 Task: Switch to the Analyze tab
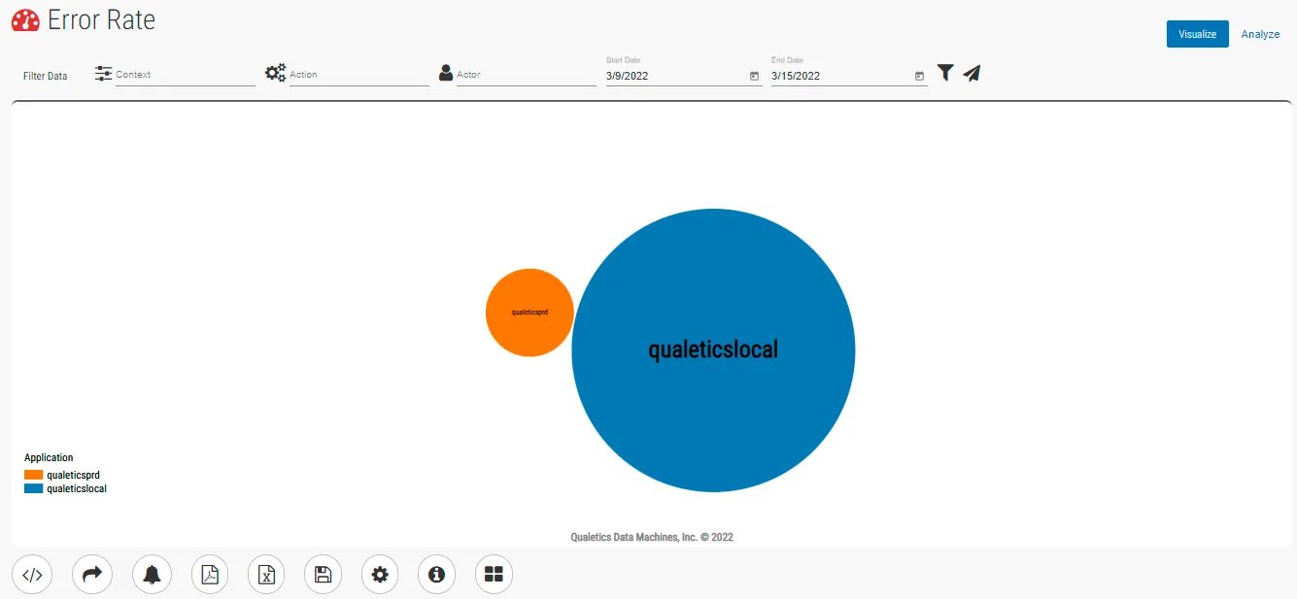pyautogui.click(x=1260, y=34)
